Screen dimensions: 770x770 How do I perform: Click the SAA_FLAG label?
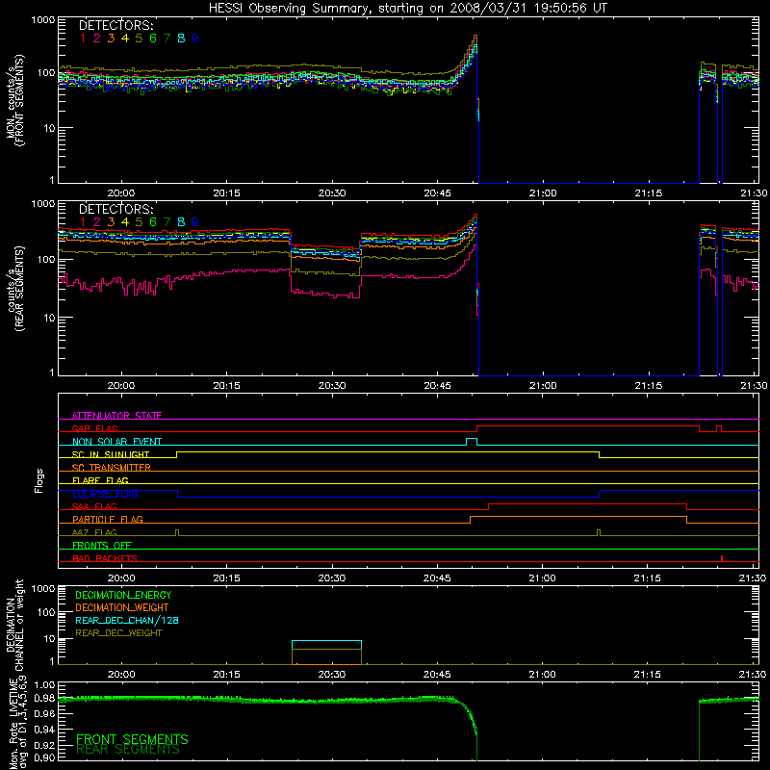click(94, 506)
